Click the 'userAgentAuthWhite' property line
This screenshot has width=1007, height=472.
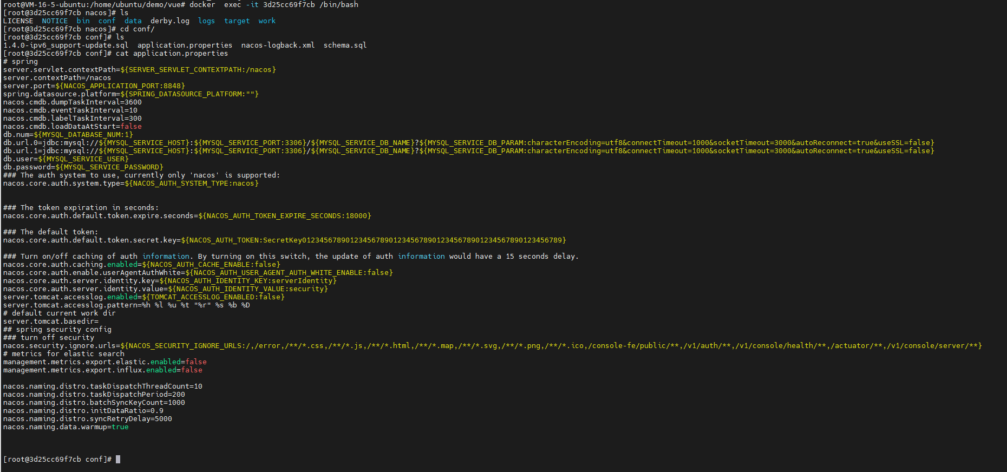point(198,273)
